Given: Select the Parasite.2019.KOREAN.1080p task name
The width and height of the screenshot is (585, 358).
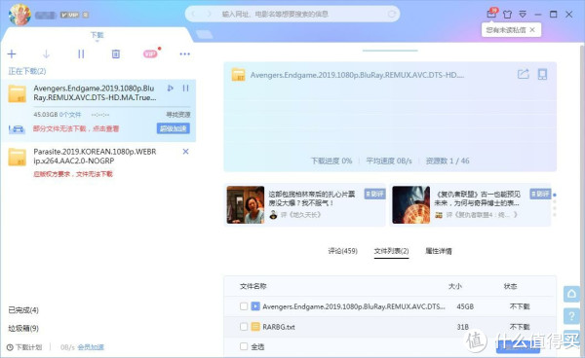Looking at the screenshot, I should [x=95, y=156].
